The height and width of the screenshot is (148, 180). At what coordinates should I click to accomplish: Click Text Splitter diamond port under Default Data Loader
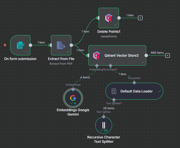coord(114,100)
